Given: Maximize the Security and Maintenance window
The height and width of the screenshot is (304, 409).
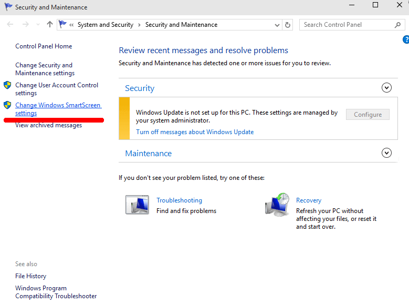Looking at the screenshot, I should coord(375,5).
